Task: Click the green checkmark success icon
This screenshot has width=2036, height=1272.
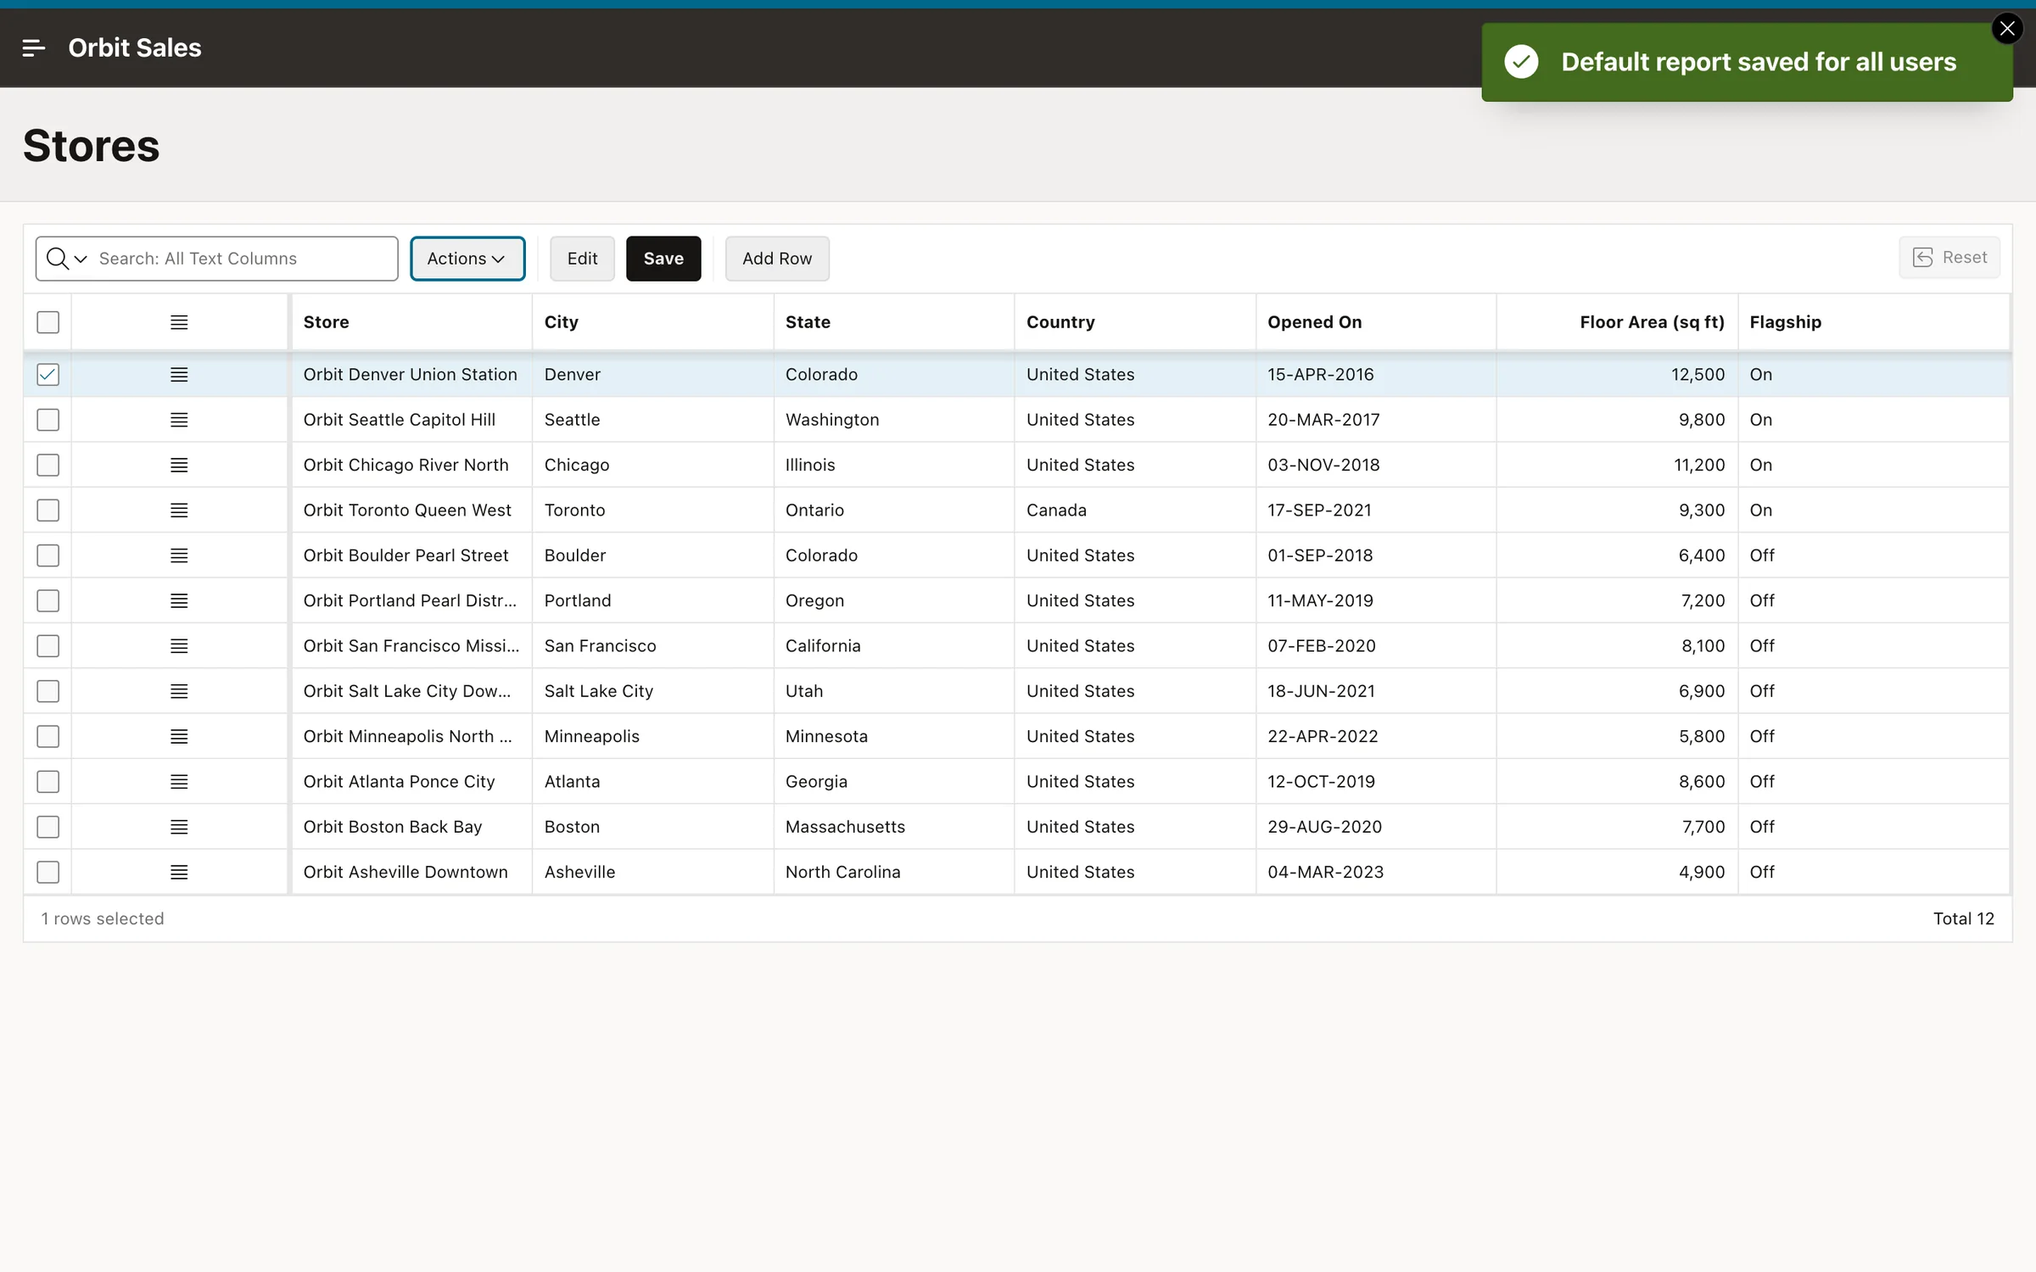Action: [x=1521, y=62]
